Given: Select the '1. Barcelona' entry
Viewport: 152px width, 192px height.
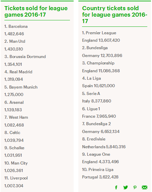Looking at the screenshot, I should coord(16,26).
